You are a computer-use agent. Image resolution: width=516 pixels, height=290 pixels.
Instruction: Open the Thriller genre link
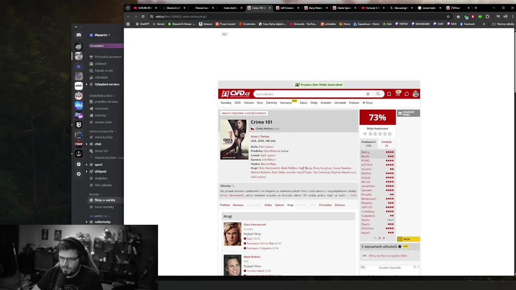click(x=264, y=137)
